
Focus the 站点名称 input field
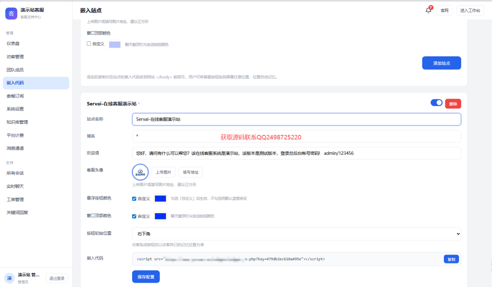[x=296, y=119]
